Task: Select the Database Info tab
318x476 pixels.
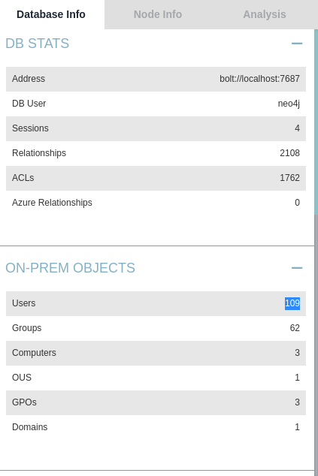Action: (x=51, y=14)
